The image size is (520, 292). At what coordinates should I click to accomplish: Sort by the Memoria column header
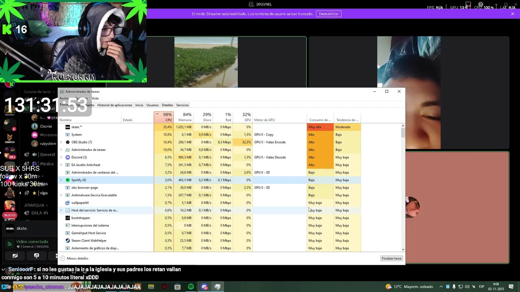183,117
